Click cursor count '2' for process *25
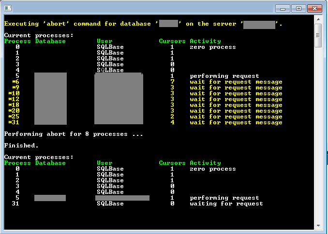Viewport: 328px width, 234px height. click(172, 117)
